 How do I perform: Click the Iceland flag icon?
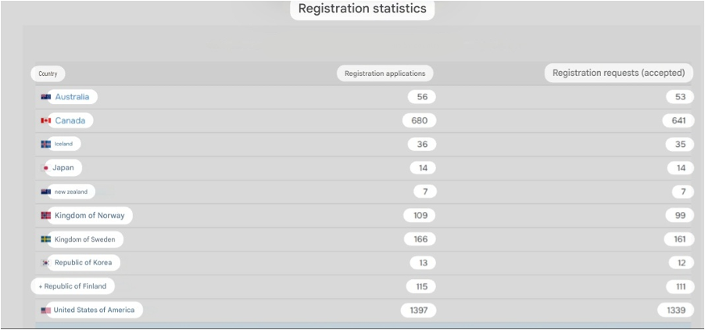(45, 144)
